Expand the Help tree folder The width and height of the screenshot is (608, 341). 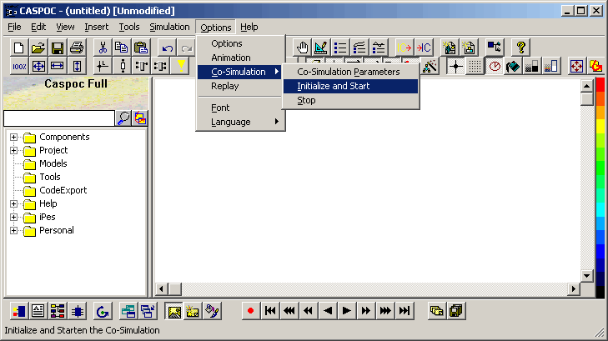click(13, 203)
